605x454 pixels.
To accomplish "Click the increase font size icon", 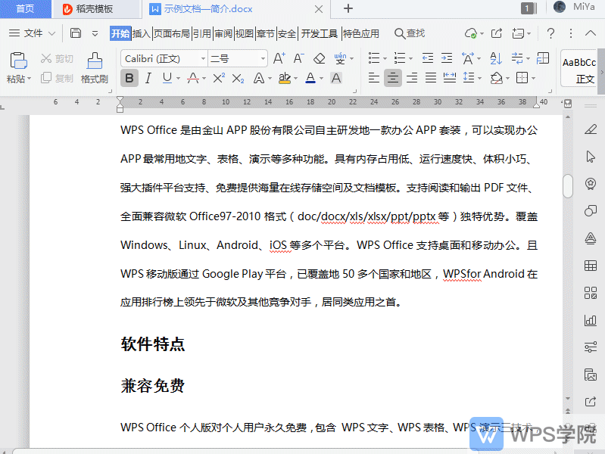I will [x=279, y=58].
